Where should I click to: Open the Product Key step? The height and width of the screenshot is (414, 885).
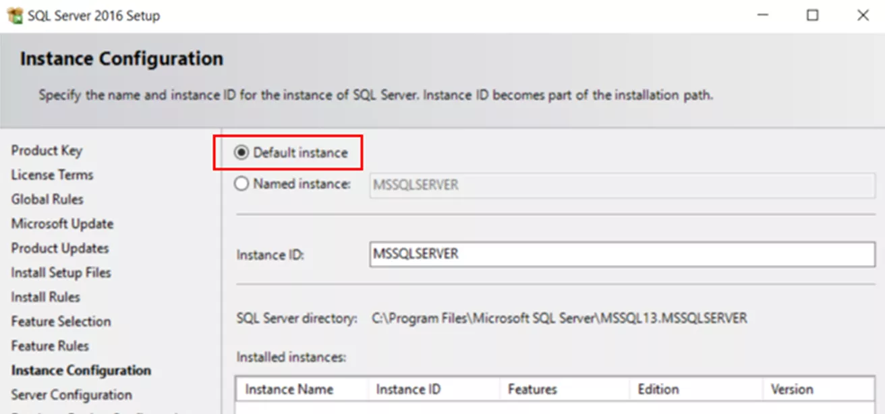pyautogui.click(x=47, y=150)
